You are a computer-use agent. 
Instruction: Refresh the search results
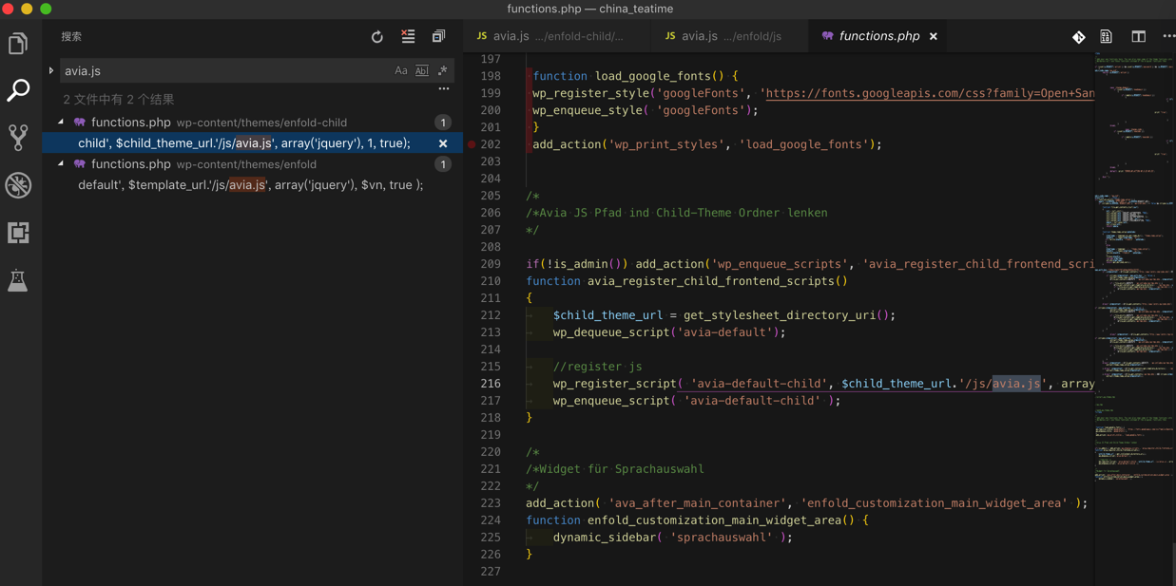(x=377, y=37)
